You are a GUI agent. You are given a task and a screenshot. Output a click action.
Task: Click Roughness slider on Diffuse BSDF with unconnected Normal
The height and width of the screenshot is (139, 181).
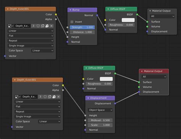(99, 84)
